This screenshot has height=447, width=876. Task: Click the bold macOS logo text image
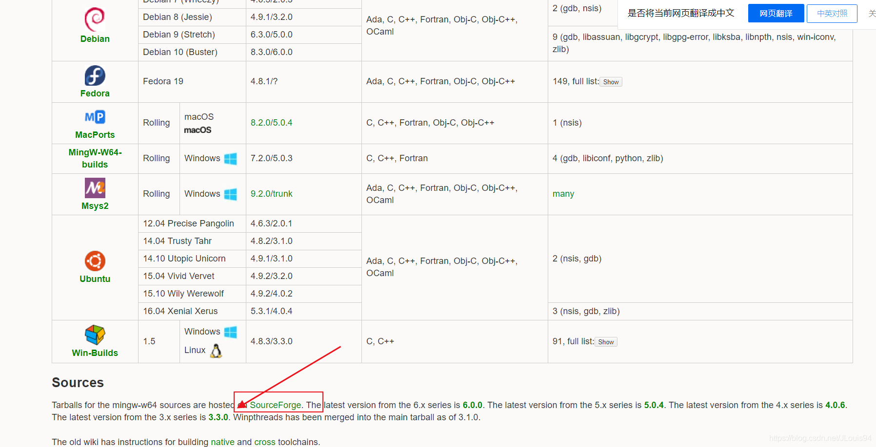click(198, 130)
